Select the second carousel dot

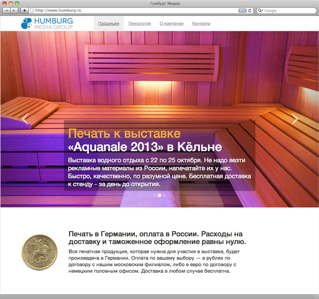point(159,195)
